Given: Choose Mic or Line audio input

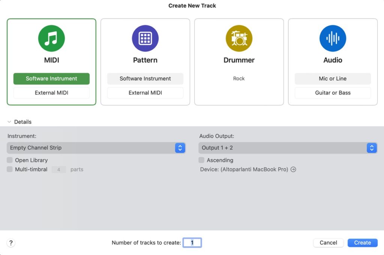Looking at the screenshot, I should coord(333,79).
